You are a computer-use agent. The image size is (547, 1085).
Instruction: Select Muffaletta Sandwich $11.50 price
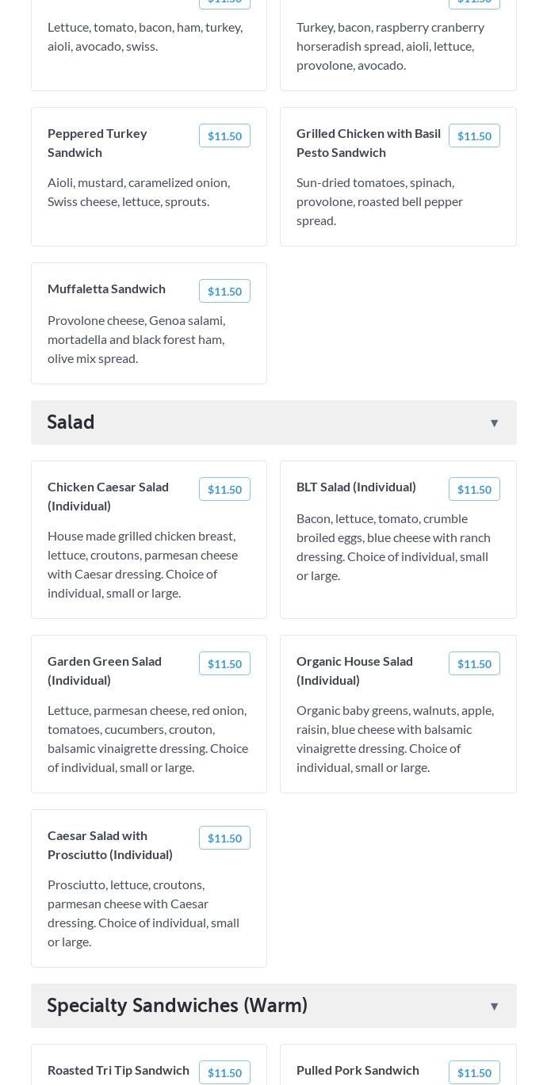(x=224, y=292)
